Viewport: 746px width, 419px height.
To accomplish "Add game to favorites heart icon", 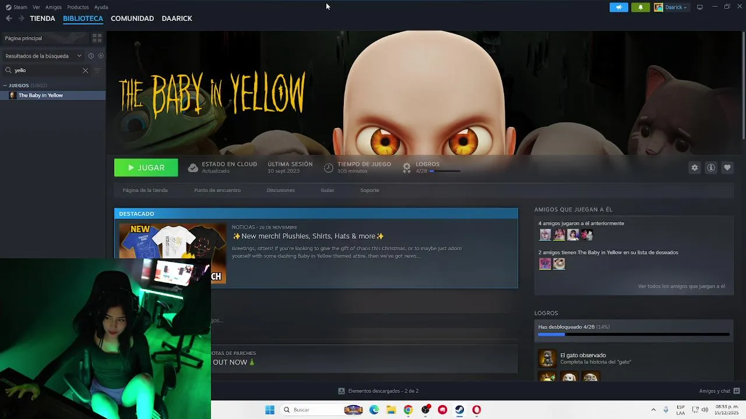I will click(x=727, y=168).
